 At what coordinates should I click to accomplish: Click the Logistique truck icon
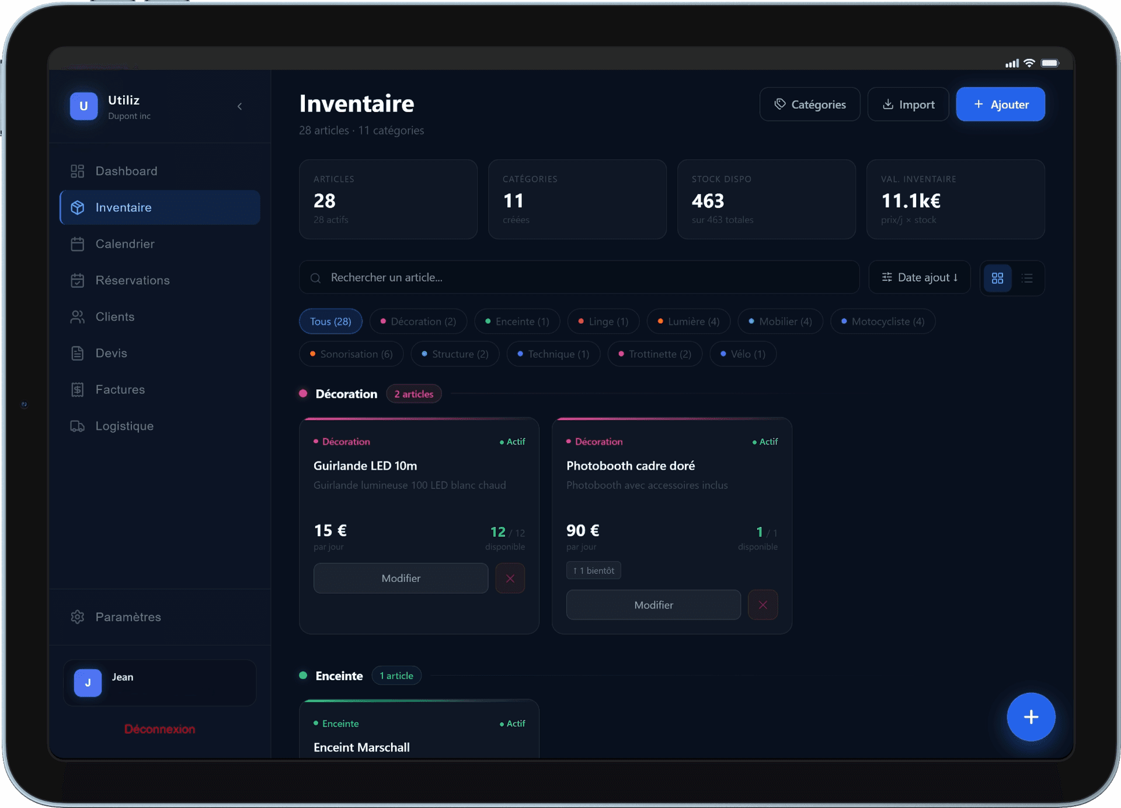pos(77,426)
